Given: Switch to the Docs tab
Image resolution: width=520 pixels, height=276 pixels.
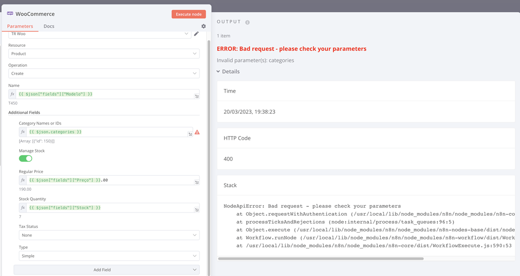Looking at the screenshot, I should click(49, 26).
